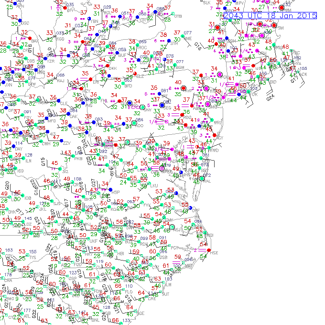Image resolution: width=325 pixels, height=325 pixels.
Task: Click the APN station label
Action: pos(20,6)
